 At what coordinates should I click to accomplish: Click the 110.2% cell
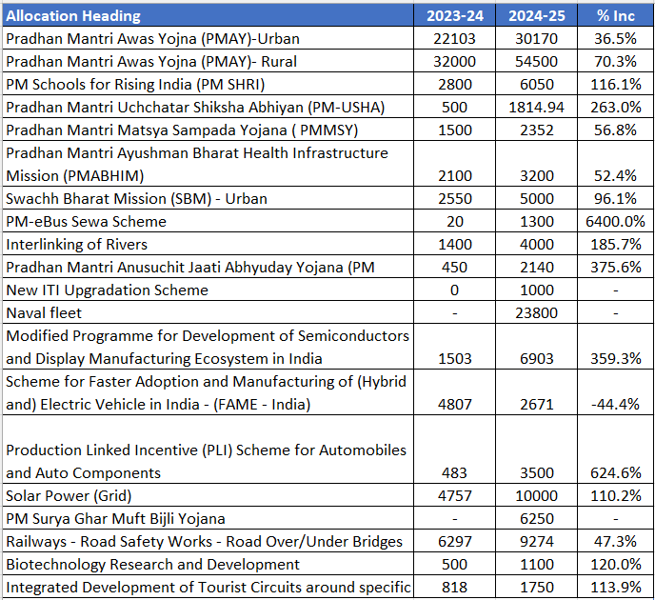615,495
